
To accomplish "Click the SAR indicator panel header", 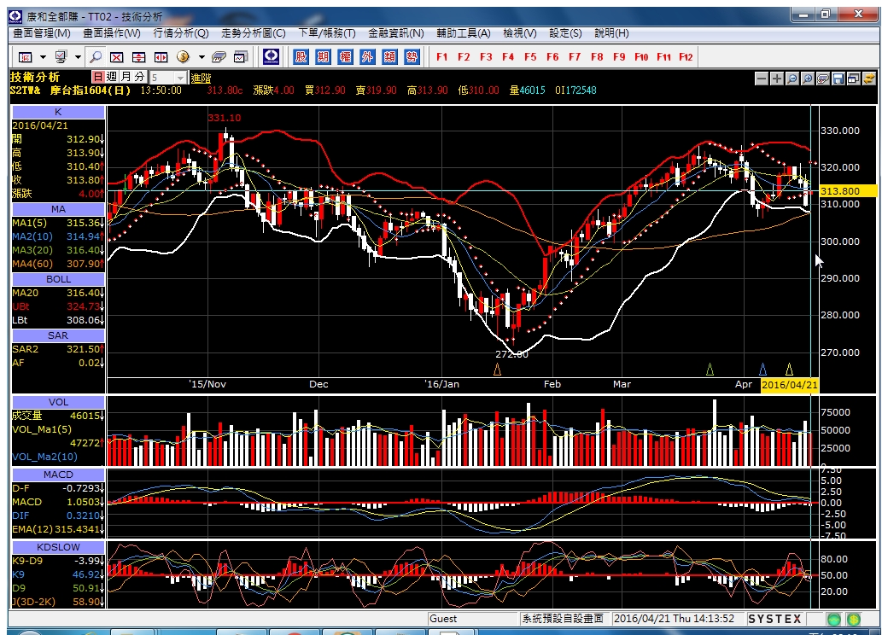I will (x=58, y=335).
